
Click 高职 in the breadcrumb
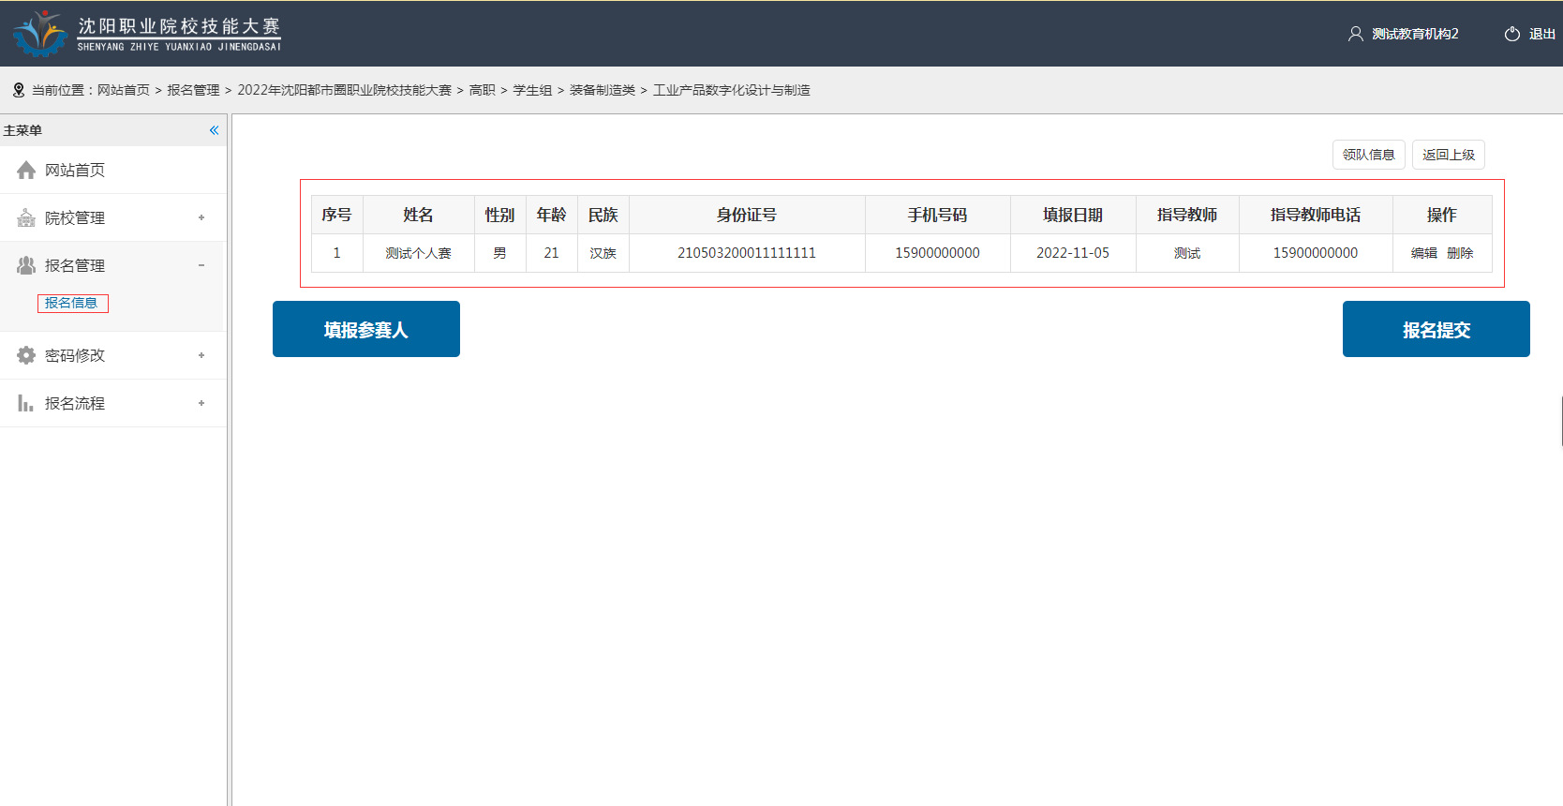tap(482, 90)
